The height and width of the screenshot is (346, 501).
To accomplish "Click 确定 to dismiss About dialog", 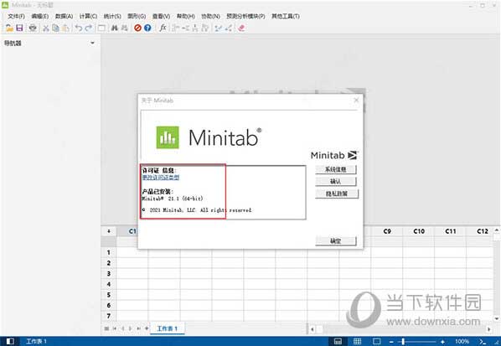I will [x=335, y=241].
